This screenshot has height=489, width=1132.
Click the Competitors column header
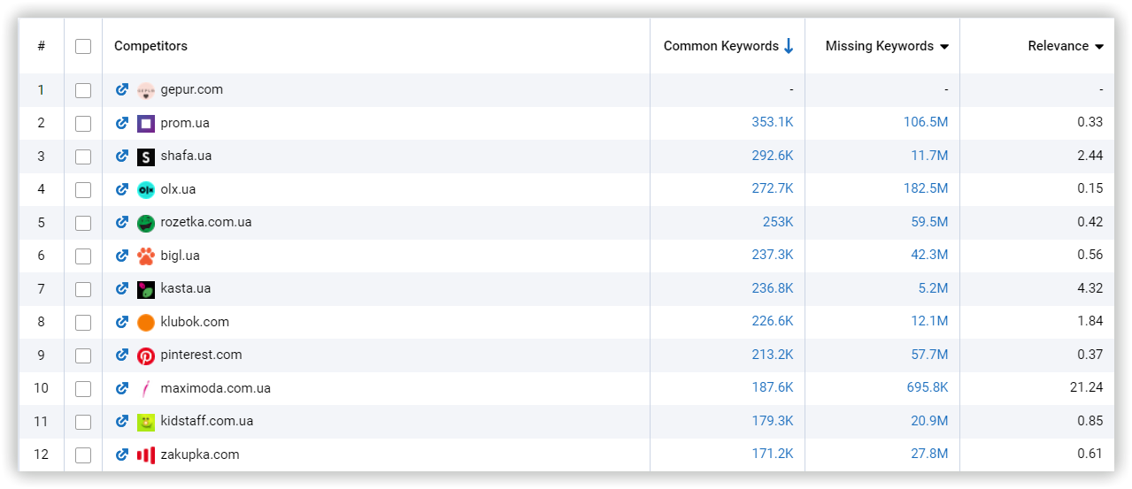150,46
